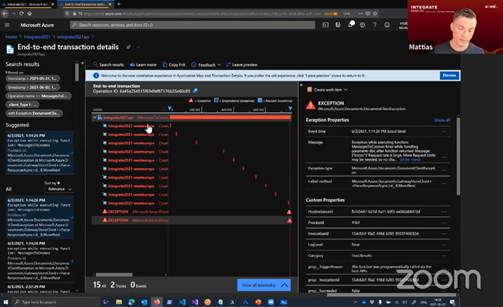Copy the Operation ID with copy icon

click(x=195, y=91)
